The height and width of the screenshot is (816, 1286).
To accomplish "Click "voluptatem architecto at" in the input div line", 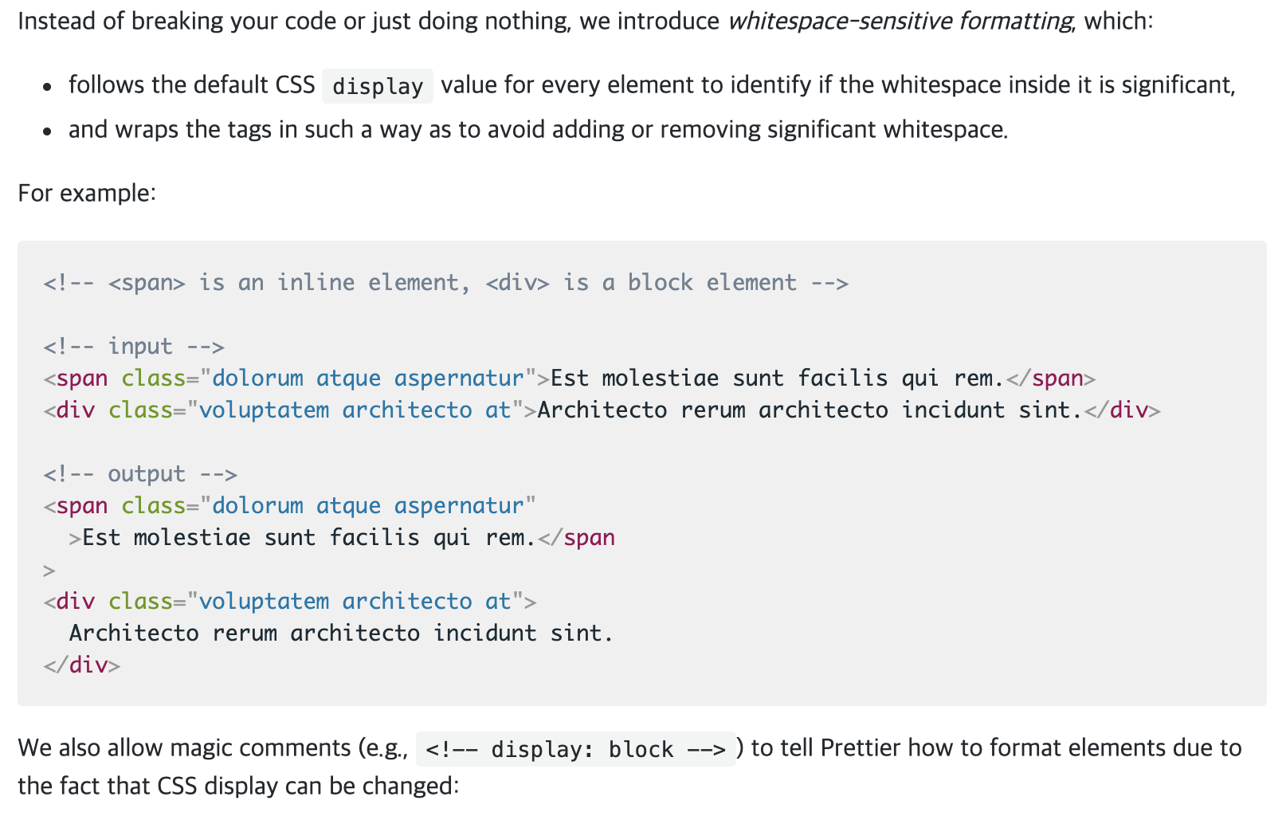I will pyautogui.click(x=355, y=410).
